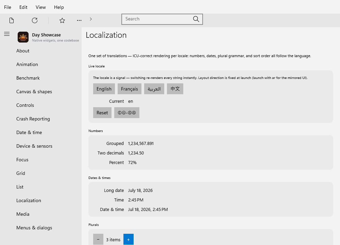Select Benchmark in the sidebar
The image size is (340, 245).
28,78
